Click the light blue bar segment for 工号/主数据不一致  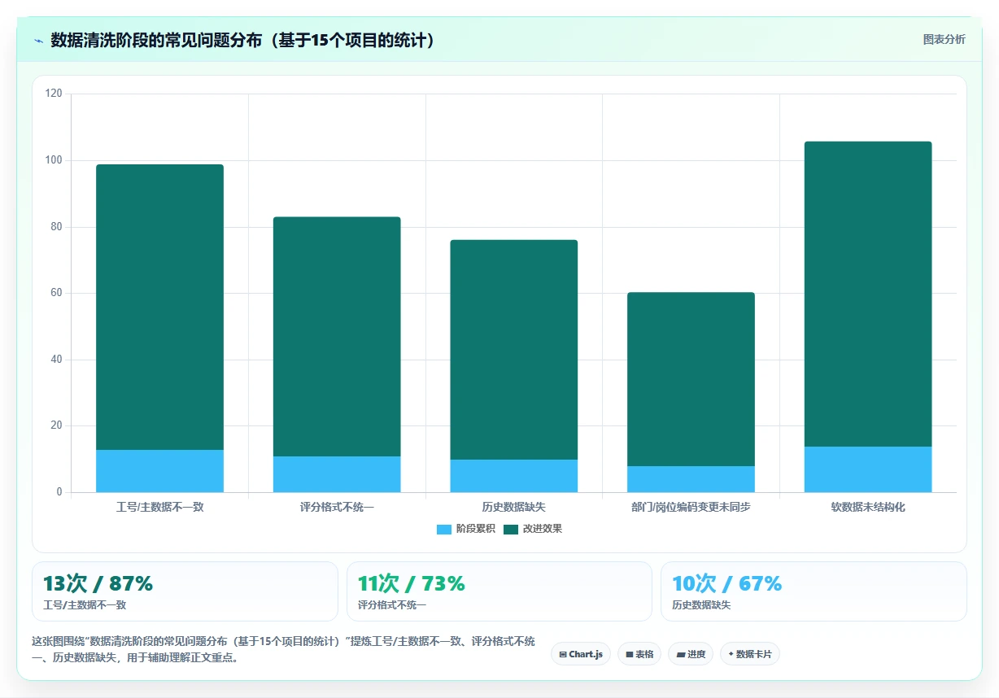click(159, 471)
